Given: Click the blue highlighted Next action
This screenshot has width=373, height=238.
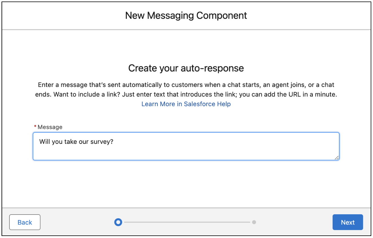Looking at the screenshot, I should tap(348, 222).
